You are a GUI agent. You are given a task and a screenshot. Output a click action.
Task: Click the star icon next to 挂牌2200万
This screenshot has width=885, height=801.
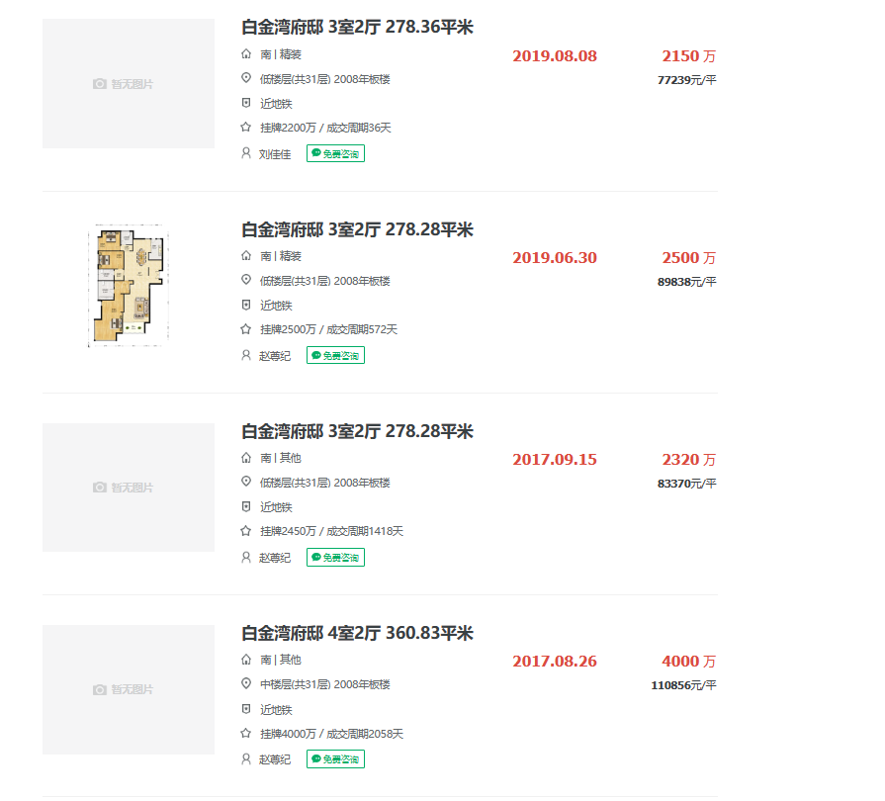tap(246, 128)
